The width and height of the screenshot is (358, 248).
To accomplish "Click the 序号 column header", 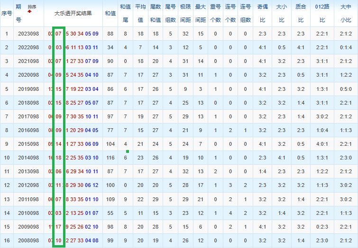I will point(7,13).
